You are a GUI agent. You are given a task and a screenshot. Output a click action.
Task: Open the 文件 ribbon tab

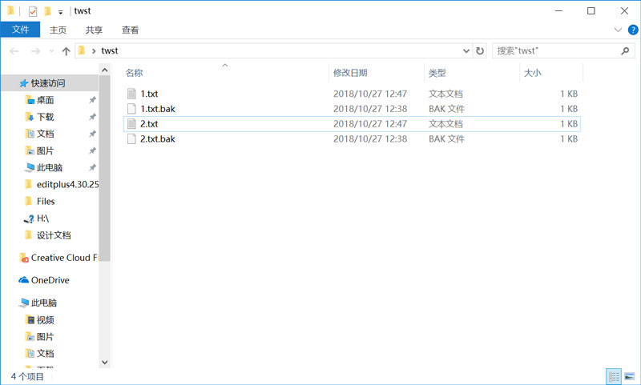click(20, 30)
